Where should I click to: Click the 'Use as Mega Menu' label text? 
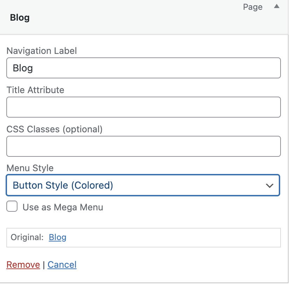(x=63, y=207)
